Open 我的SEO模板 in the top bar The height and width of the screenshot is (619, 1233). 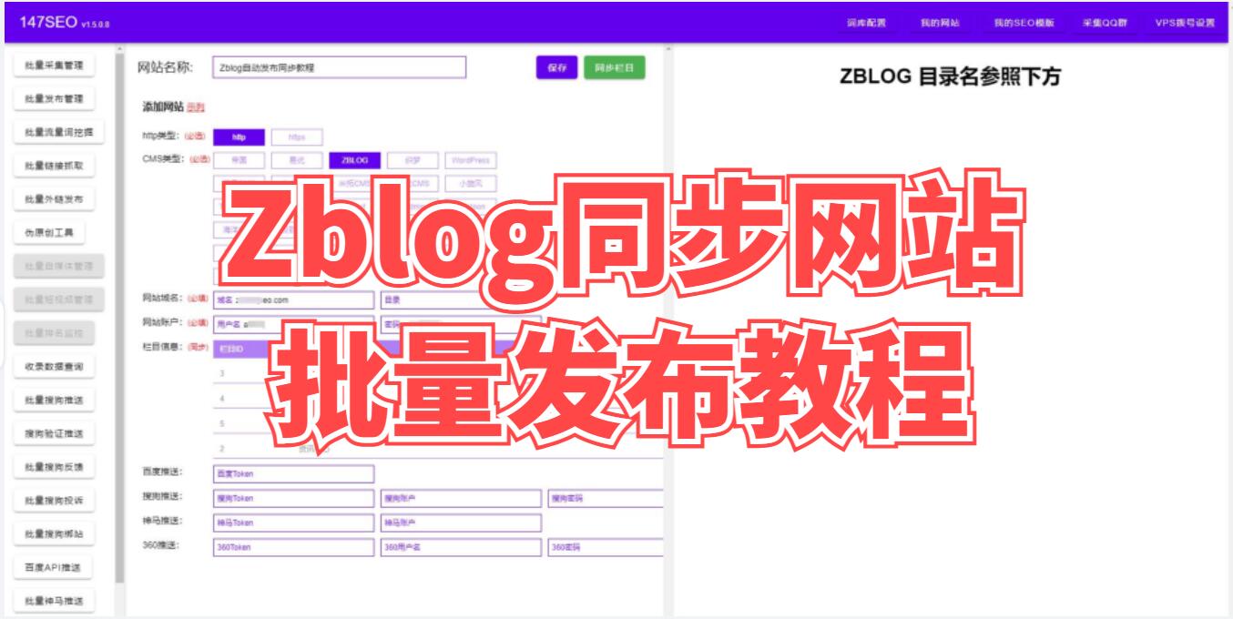(1024, 23)
